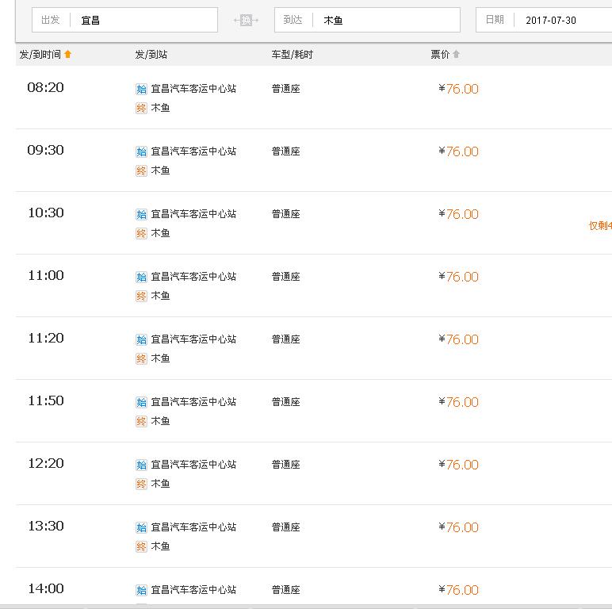
Task: Click the 发/到站 column header
Action: coord(151,54)
